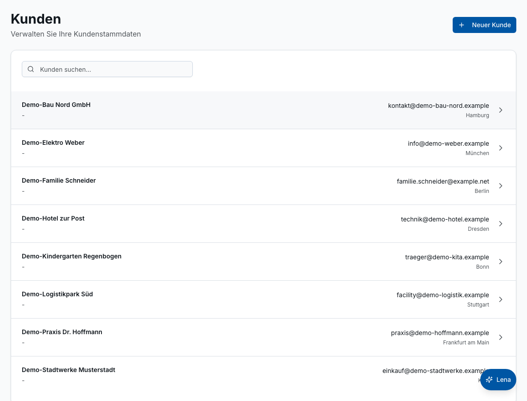Viewport: 527px width, 401px height.
Task: Click email familie.schneider@example.net
Action: [x=442, y=181]
